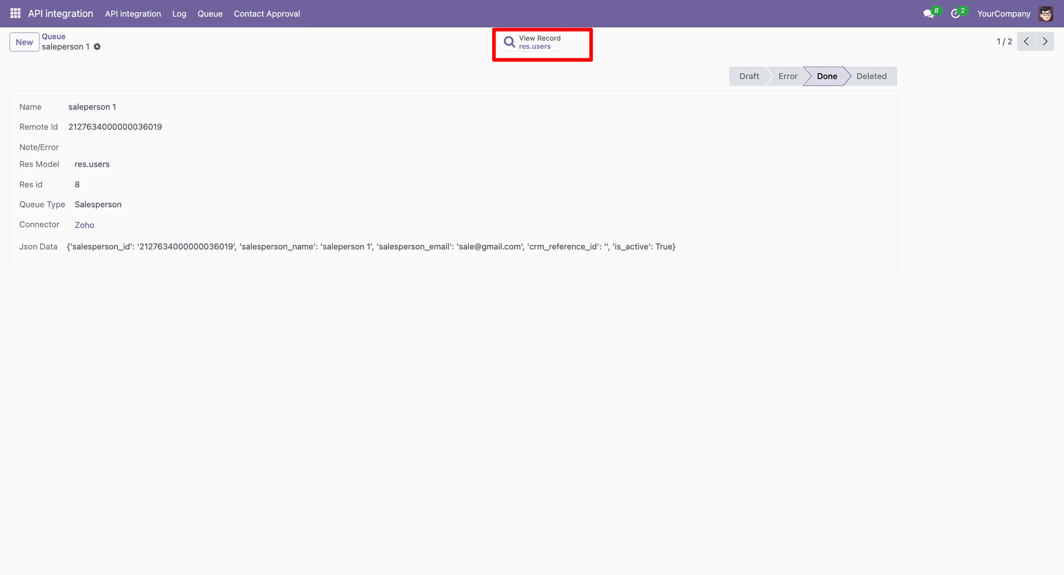Click the Connector field label
This screenshot has height=575, width=1064.
tap(39, 225)
